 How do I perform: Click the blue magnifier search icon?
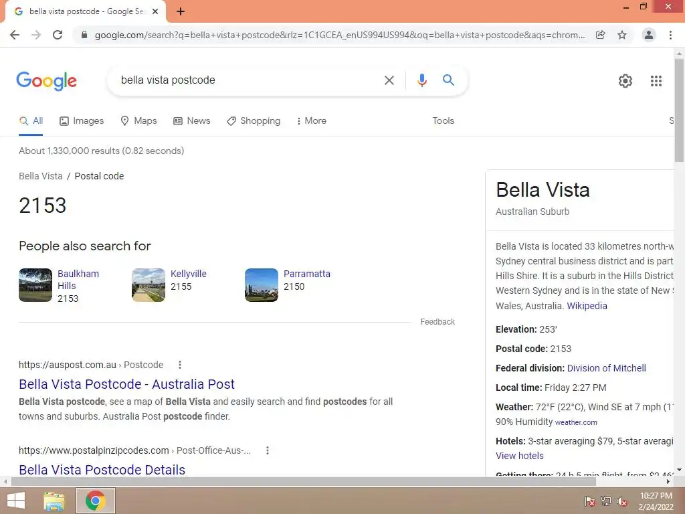(448, 80)
